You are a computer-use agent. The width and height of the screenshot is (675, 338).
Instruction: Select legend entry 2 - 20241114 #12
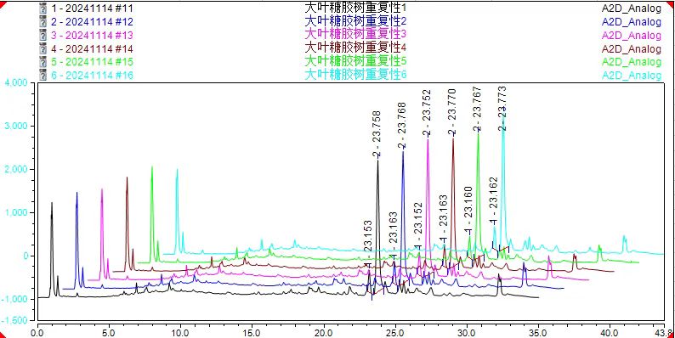coord(92,21)
